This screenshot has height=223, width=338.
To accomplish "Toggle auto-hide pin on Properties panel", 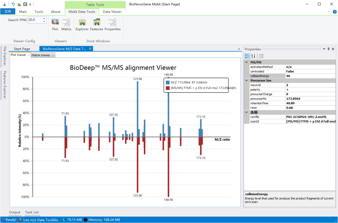I will coord(329,49).
